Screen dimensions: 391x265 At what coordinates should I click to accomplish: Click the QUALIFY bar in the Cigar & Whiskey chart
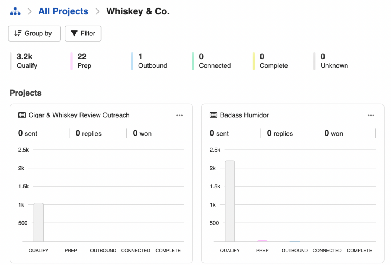(x=38, y=223)
